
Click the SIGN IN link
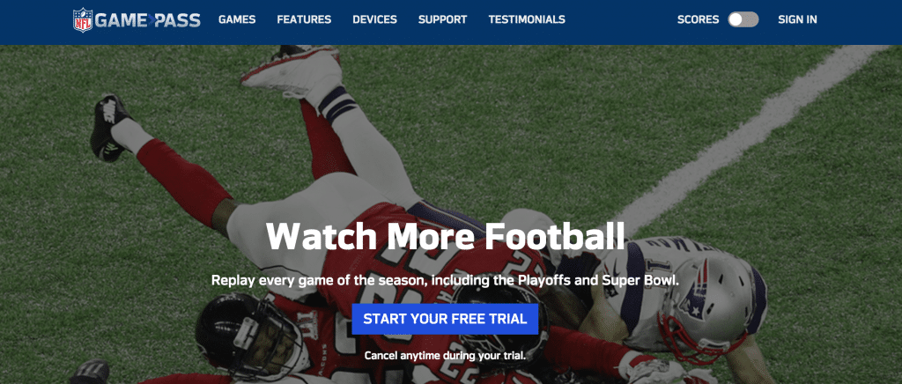point(797,19)
